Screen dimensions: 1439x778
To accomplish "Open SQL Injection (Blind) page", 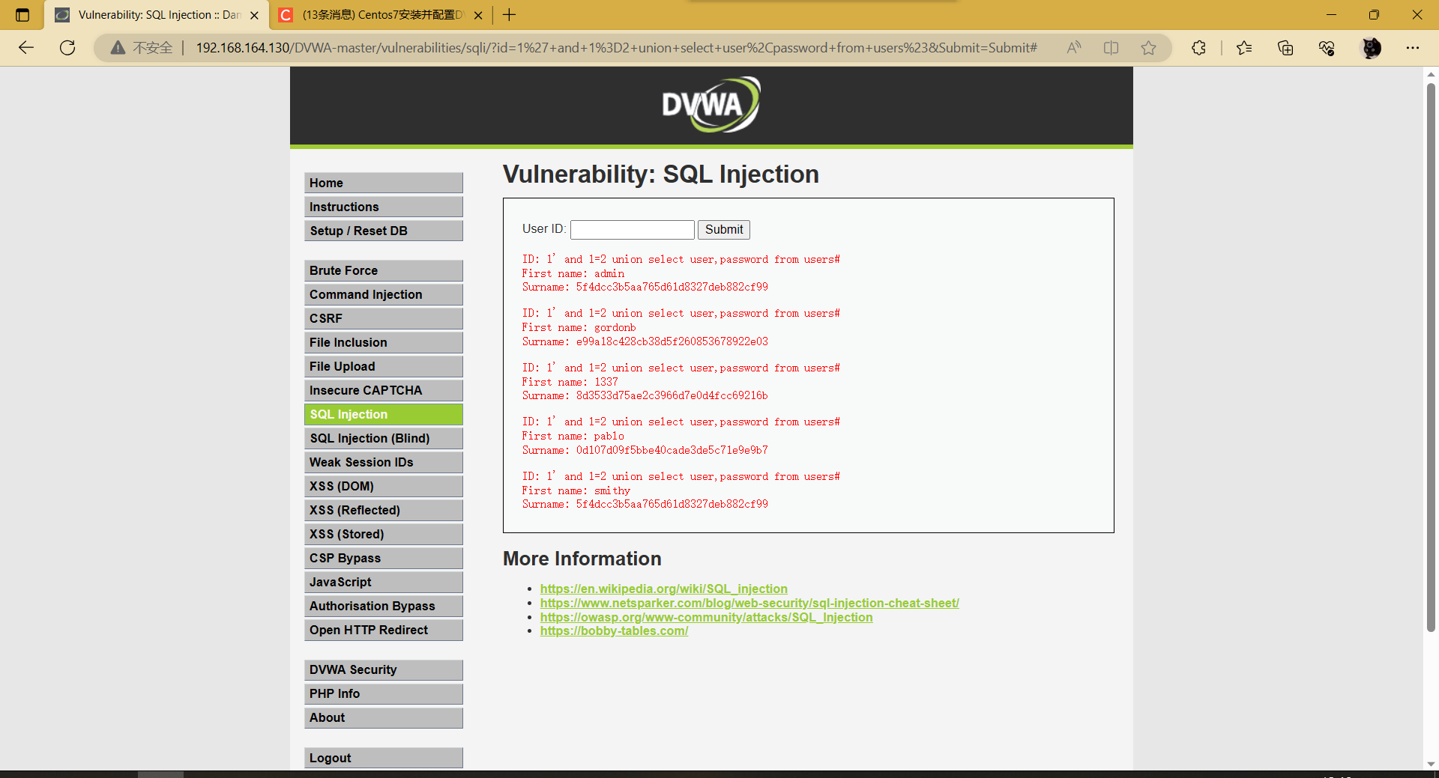I will (384, 438).
